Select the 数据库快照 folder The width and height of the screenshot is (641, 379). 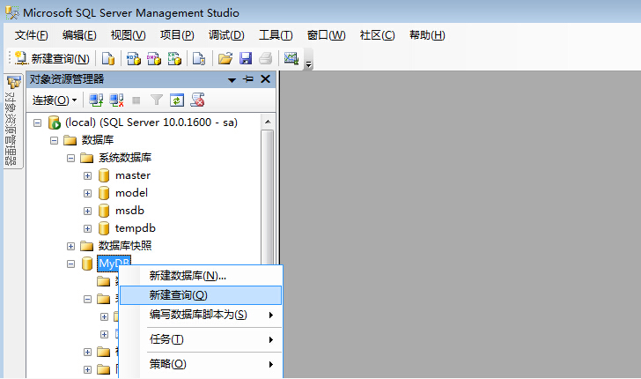(125, 246)
